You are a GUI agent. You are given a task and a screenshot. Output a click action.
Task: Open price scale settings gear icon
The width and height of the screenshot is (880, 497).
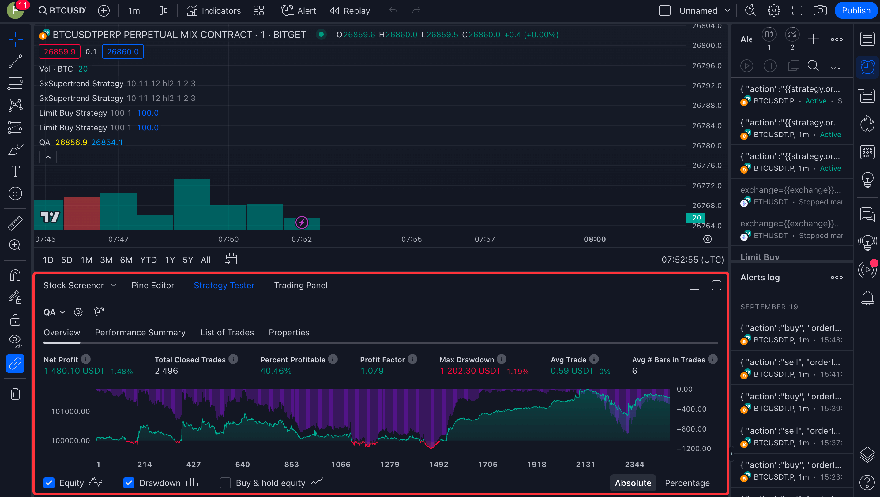point(708,239)
